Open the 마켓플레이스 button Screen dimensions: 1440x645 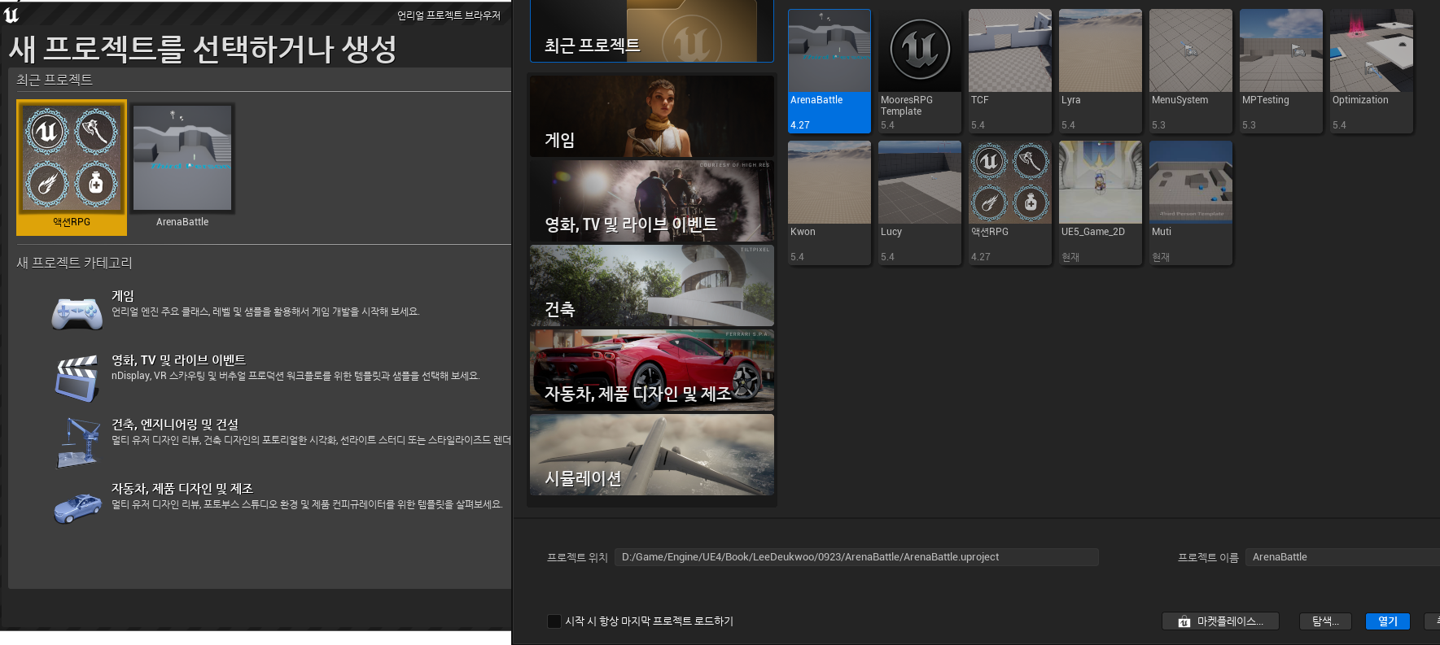[x=1220, y=621]
